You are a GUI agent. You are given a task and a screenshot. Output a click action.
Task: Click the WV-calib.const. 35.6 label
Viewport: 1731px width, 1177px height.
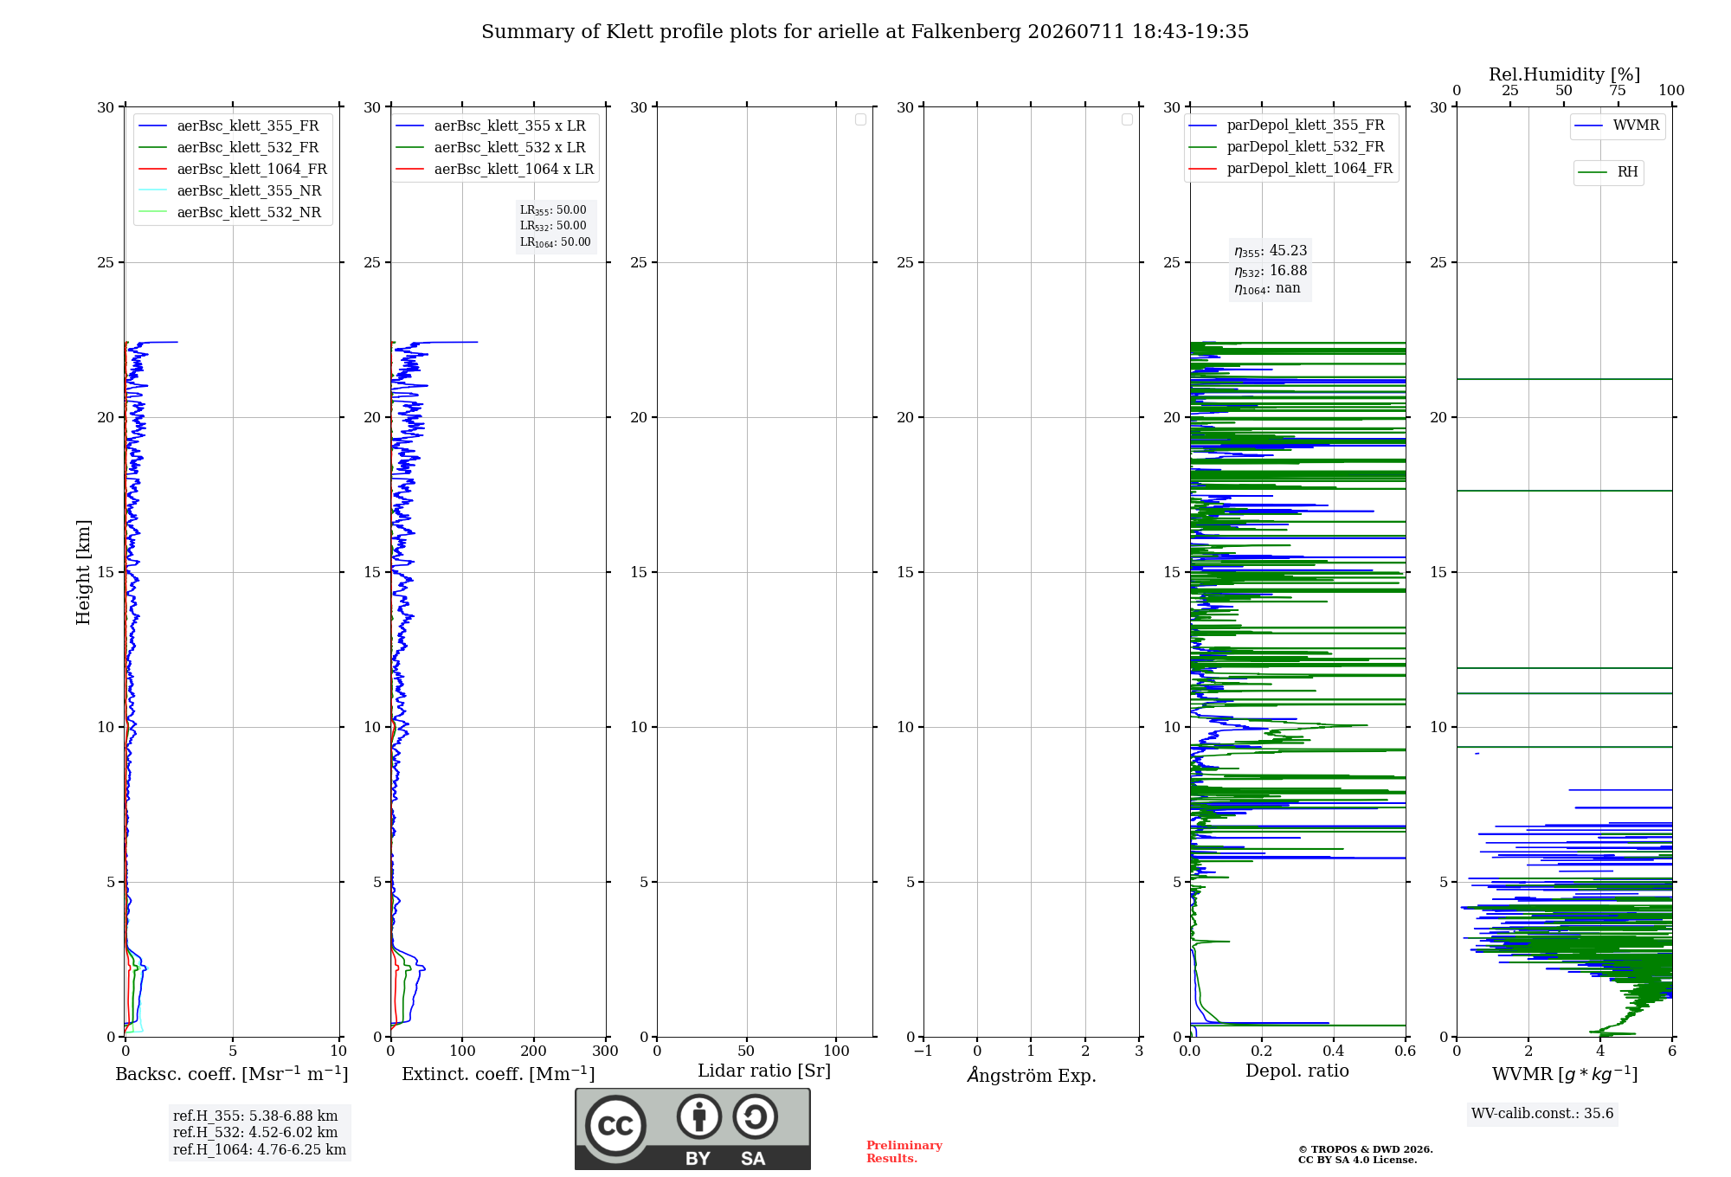pyautogui.click(x=1542, y=1114)
